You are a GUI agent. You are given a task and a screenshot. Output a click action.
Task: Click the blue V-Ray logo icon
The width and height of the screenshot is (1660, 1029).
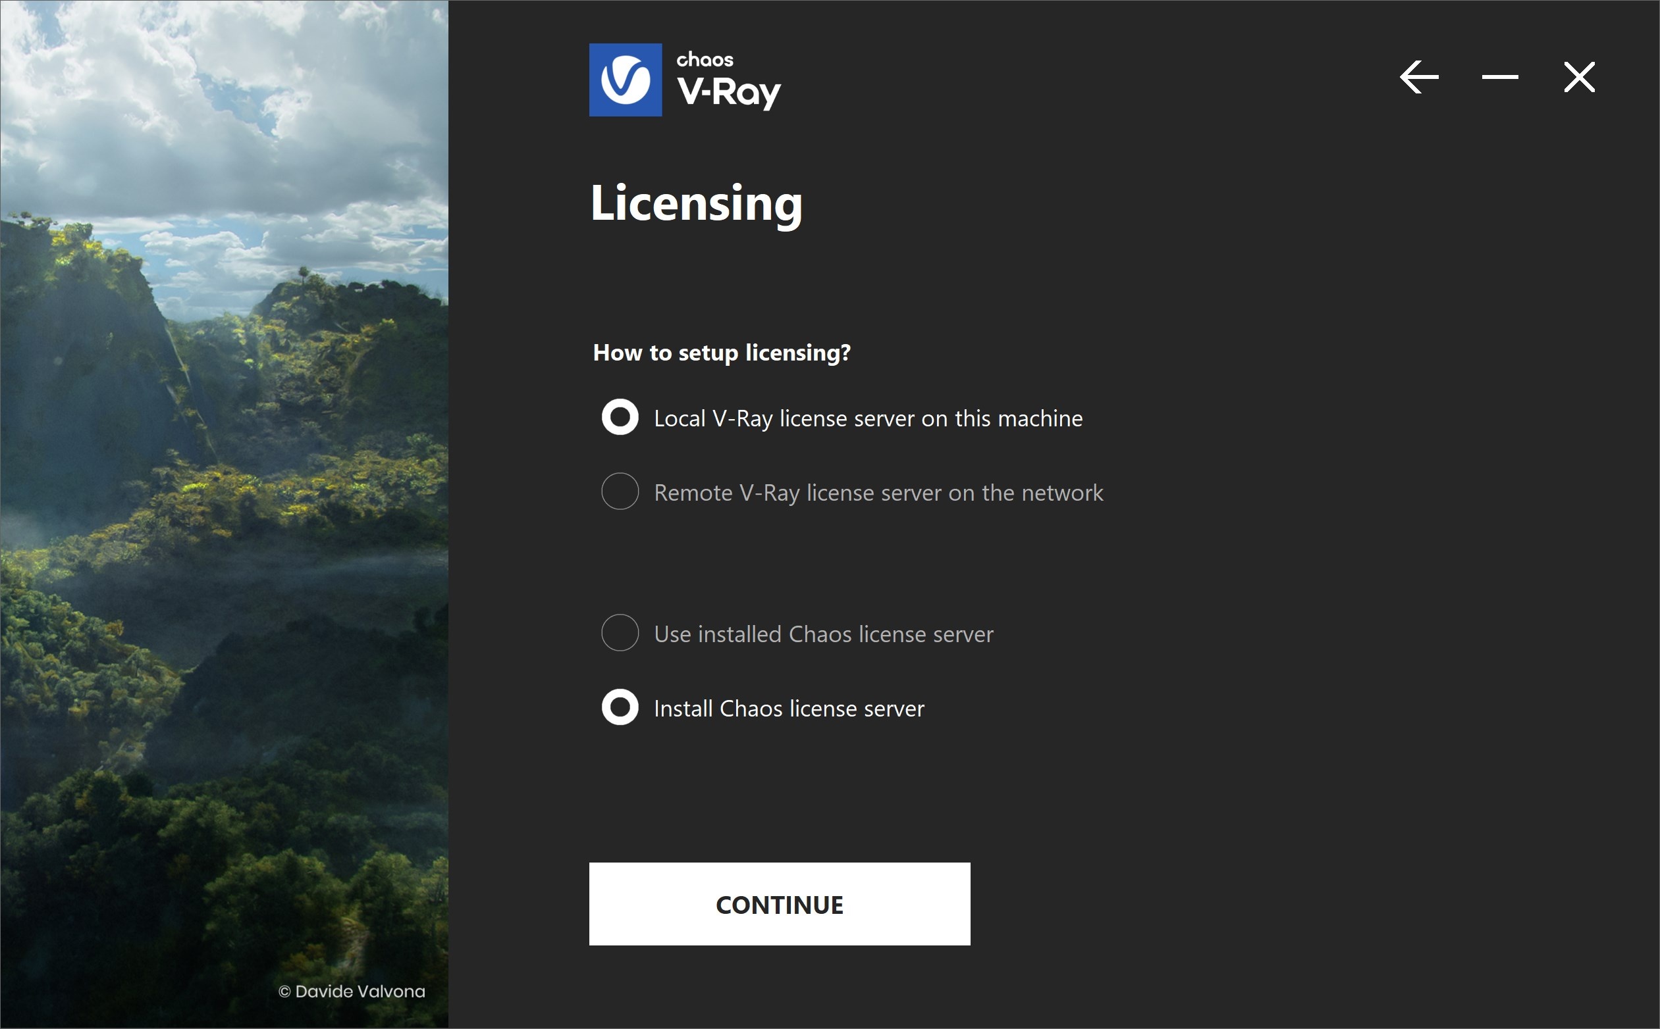tap(626, 80)
